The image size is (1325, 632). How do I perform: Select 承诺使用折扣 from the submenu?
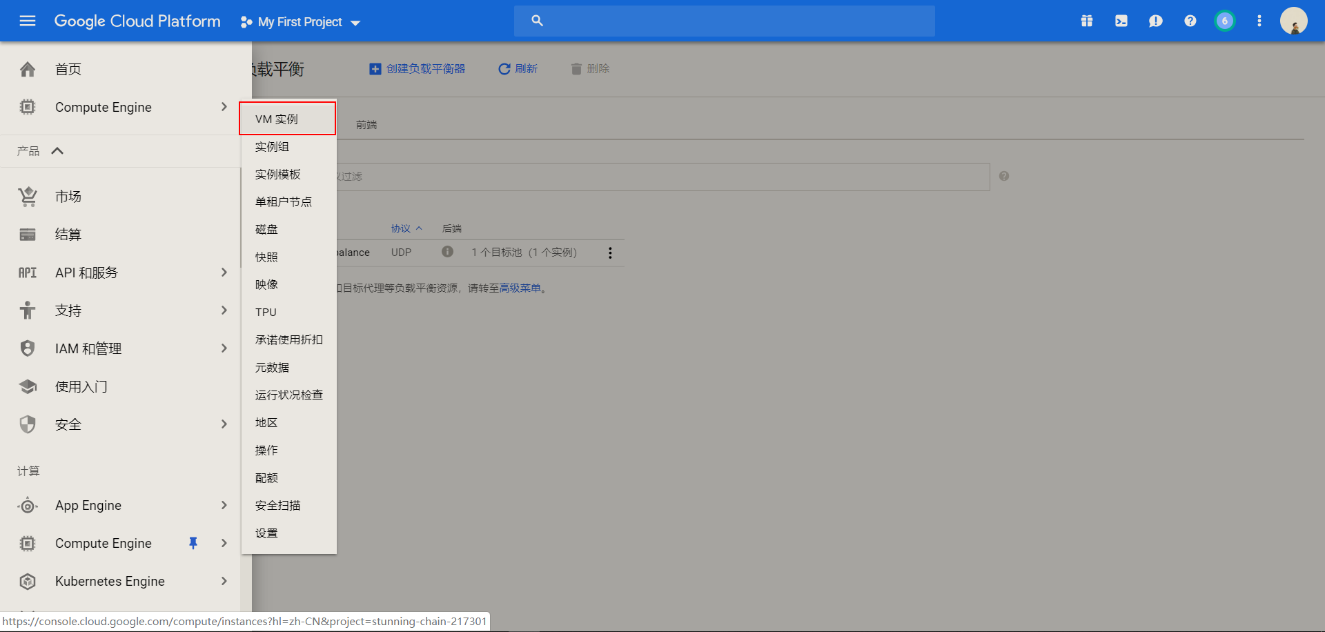click(289, 340)
